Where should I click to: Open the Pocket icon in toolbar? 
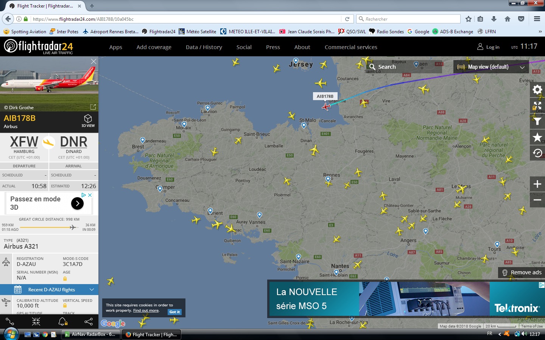(521, 19)
